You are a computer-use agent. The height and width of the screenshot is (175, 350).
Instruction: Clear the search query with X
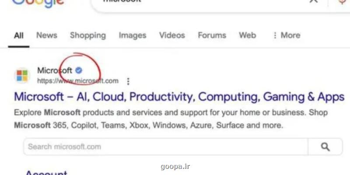click(x=314, y=1)
